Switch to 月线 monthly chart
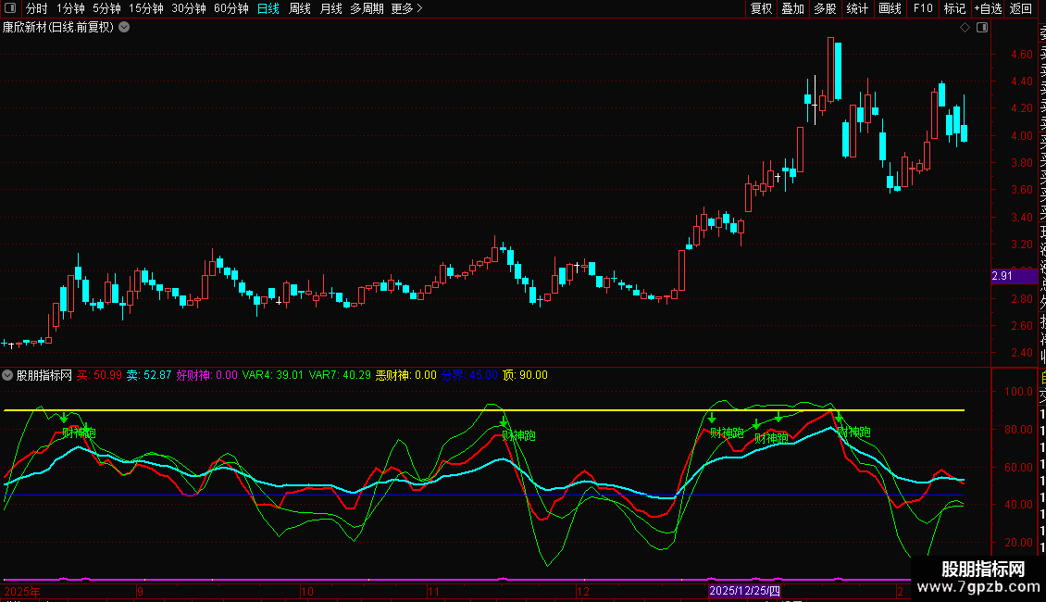This screenshot has height=602, width=1046. (x=330, y=8)
